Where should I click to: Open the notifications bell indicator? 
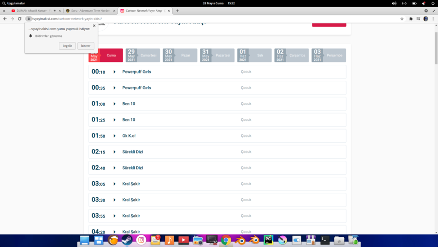coord(423,3)
